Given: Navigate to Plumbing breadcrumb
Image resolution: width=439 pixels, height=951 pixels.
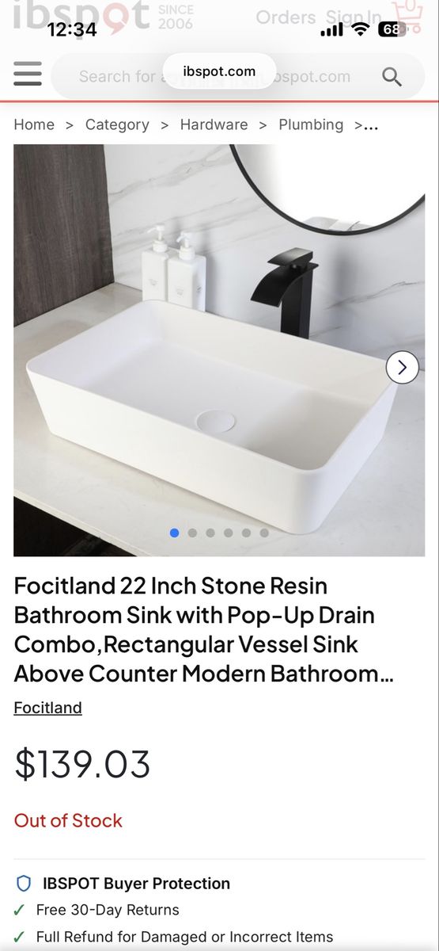Looking at the screenshot, I should click(311, 124).
